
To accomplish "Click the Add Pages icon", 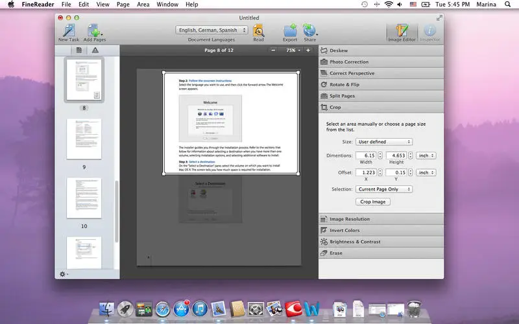I will (x=93, y=30).
